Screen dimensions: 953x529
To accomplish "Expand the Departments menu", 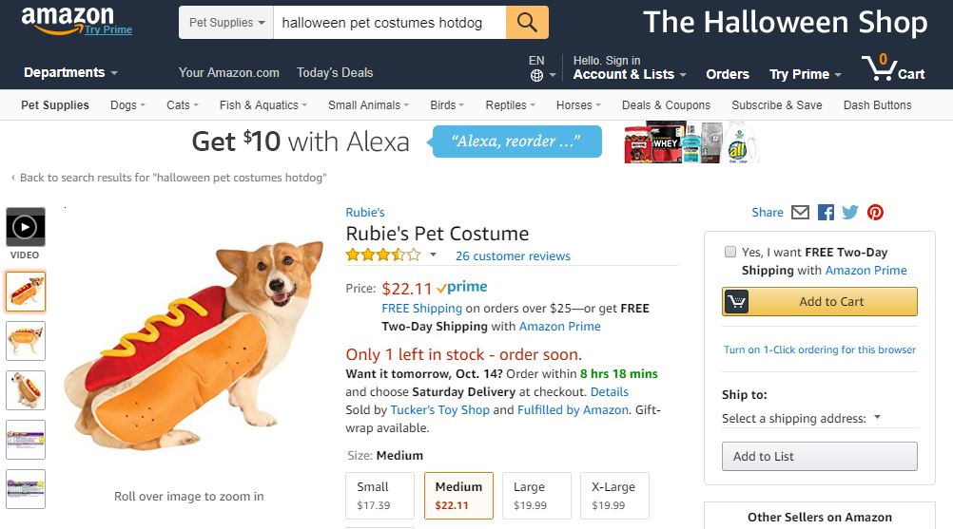I will (x=70, y=72).
